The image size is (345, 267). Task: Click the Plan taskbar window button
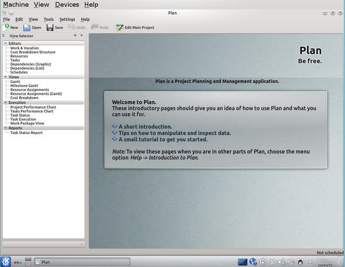pyautogui.click(x=82, y=262)
